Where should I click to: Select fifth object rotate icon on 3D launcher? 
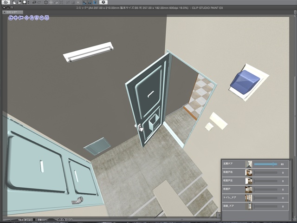32,18
